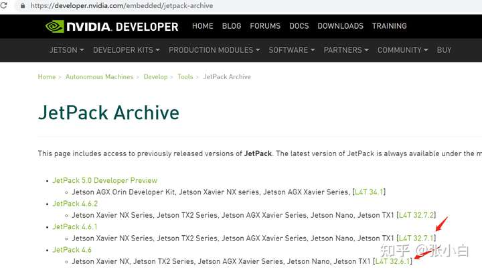Expand the PRODUCTION MODULES dropdown
This screenshot has height=270, width=482.
(x=214, y=50)
